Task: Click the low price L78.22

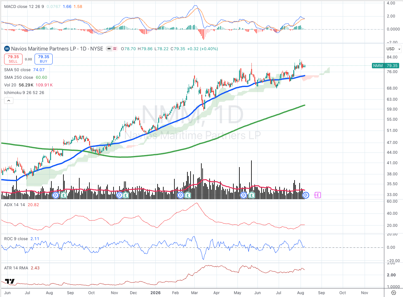Action: [162, 49]
